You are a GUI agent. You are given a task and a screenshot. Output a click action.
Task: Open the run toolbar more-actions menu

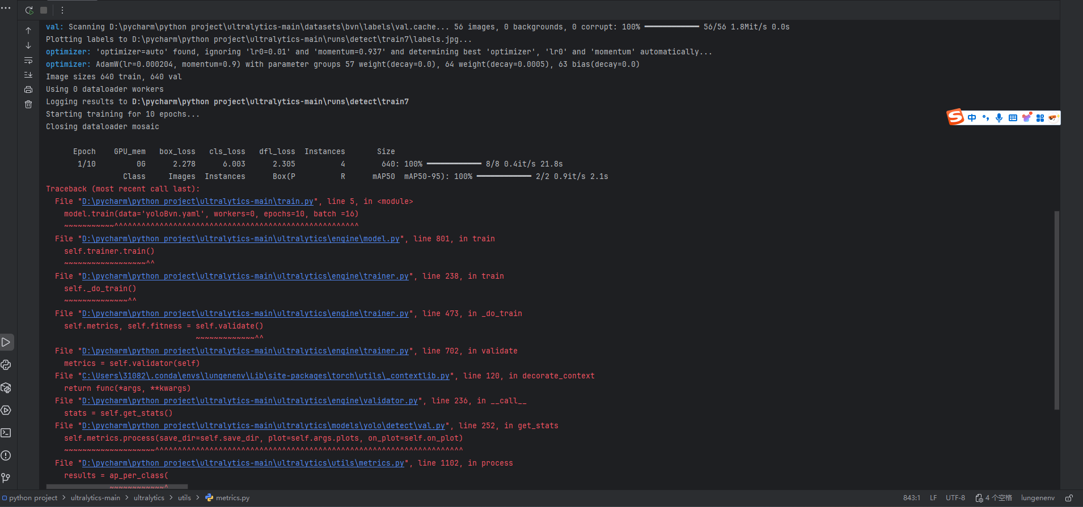pos(62,10)
